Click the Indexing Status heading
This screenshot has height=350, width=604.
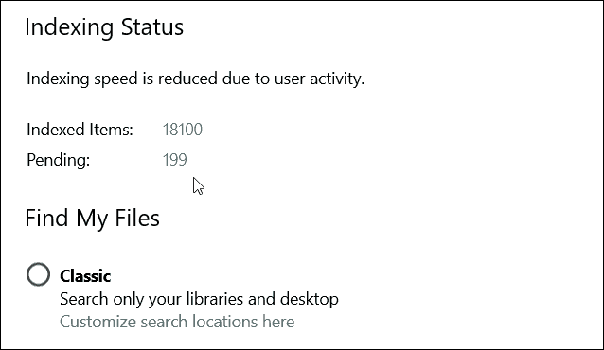tap(104, 27)
